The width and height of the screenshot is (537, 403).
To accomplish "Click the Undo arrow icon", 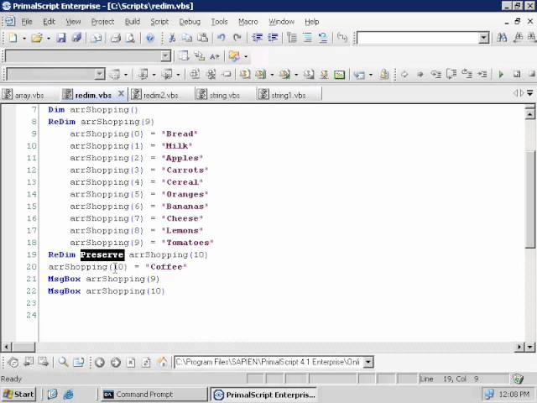I will coord(221,38).
